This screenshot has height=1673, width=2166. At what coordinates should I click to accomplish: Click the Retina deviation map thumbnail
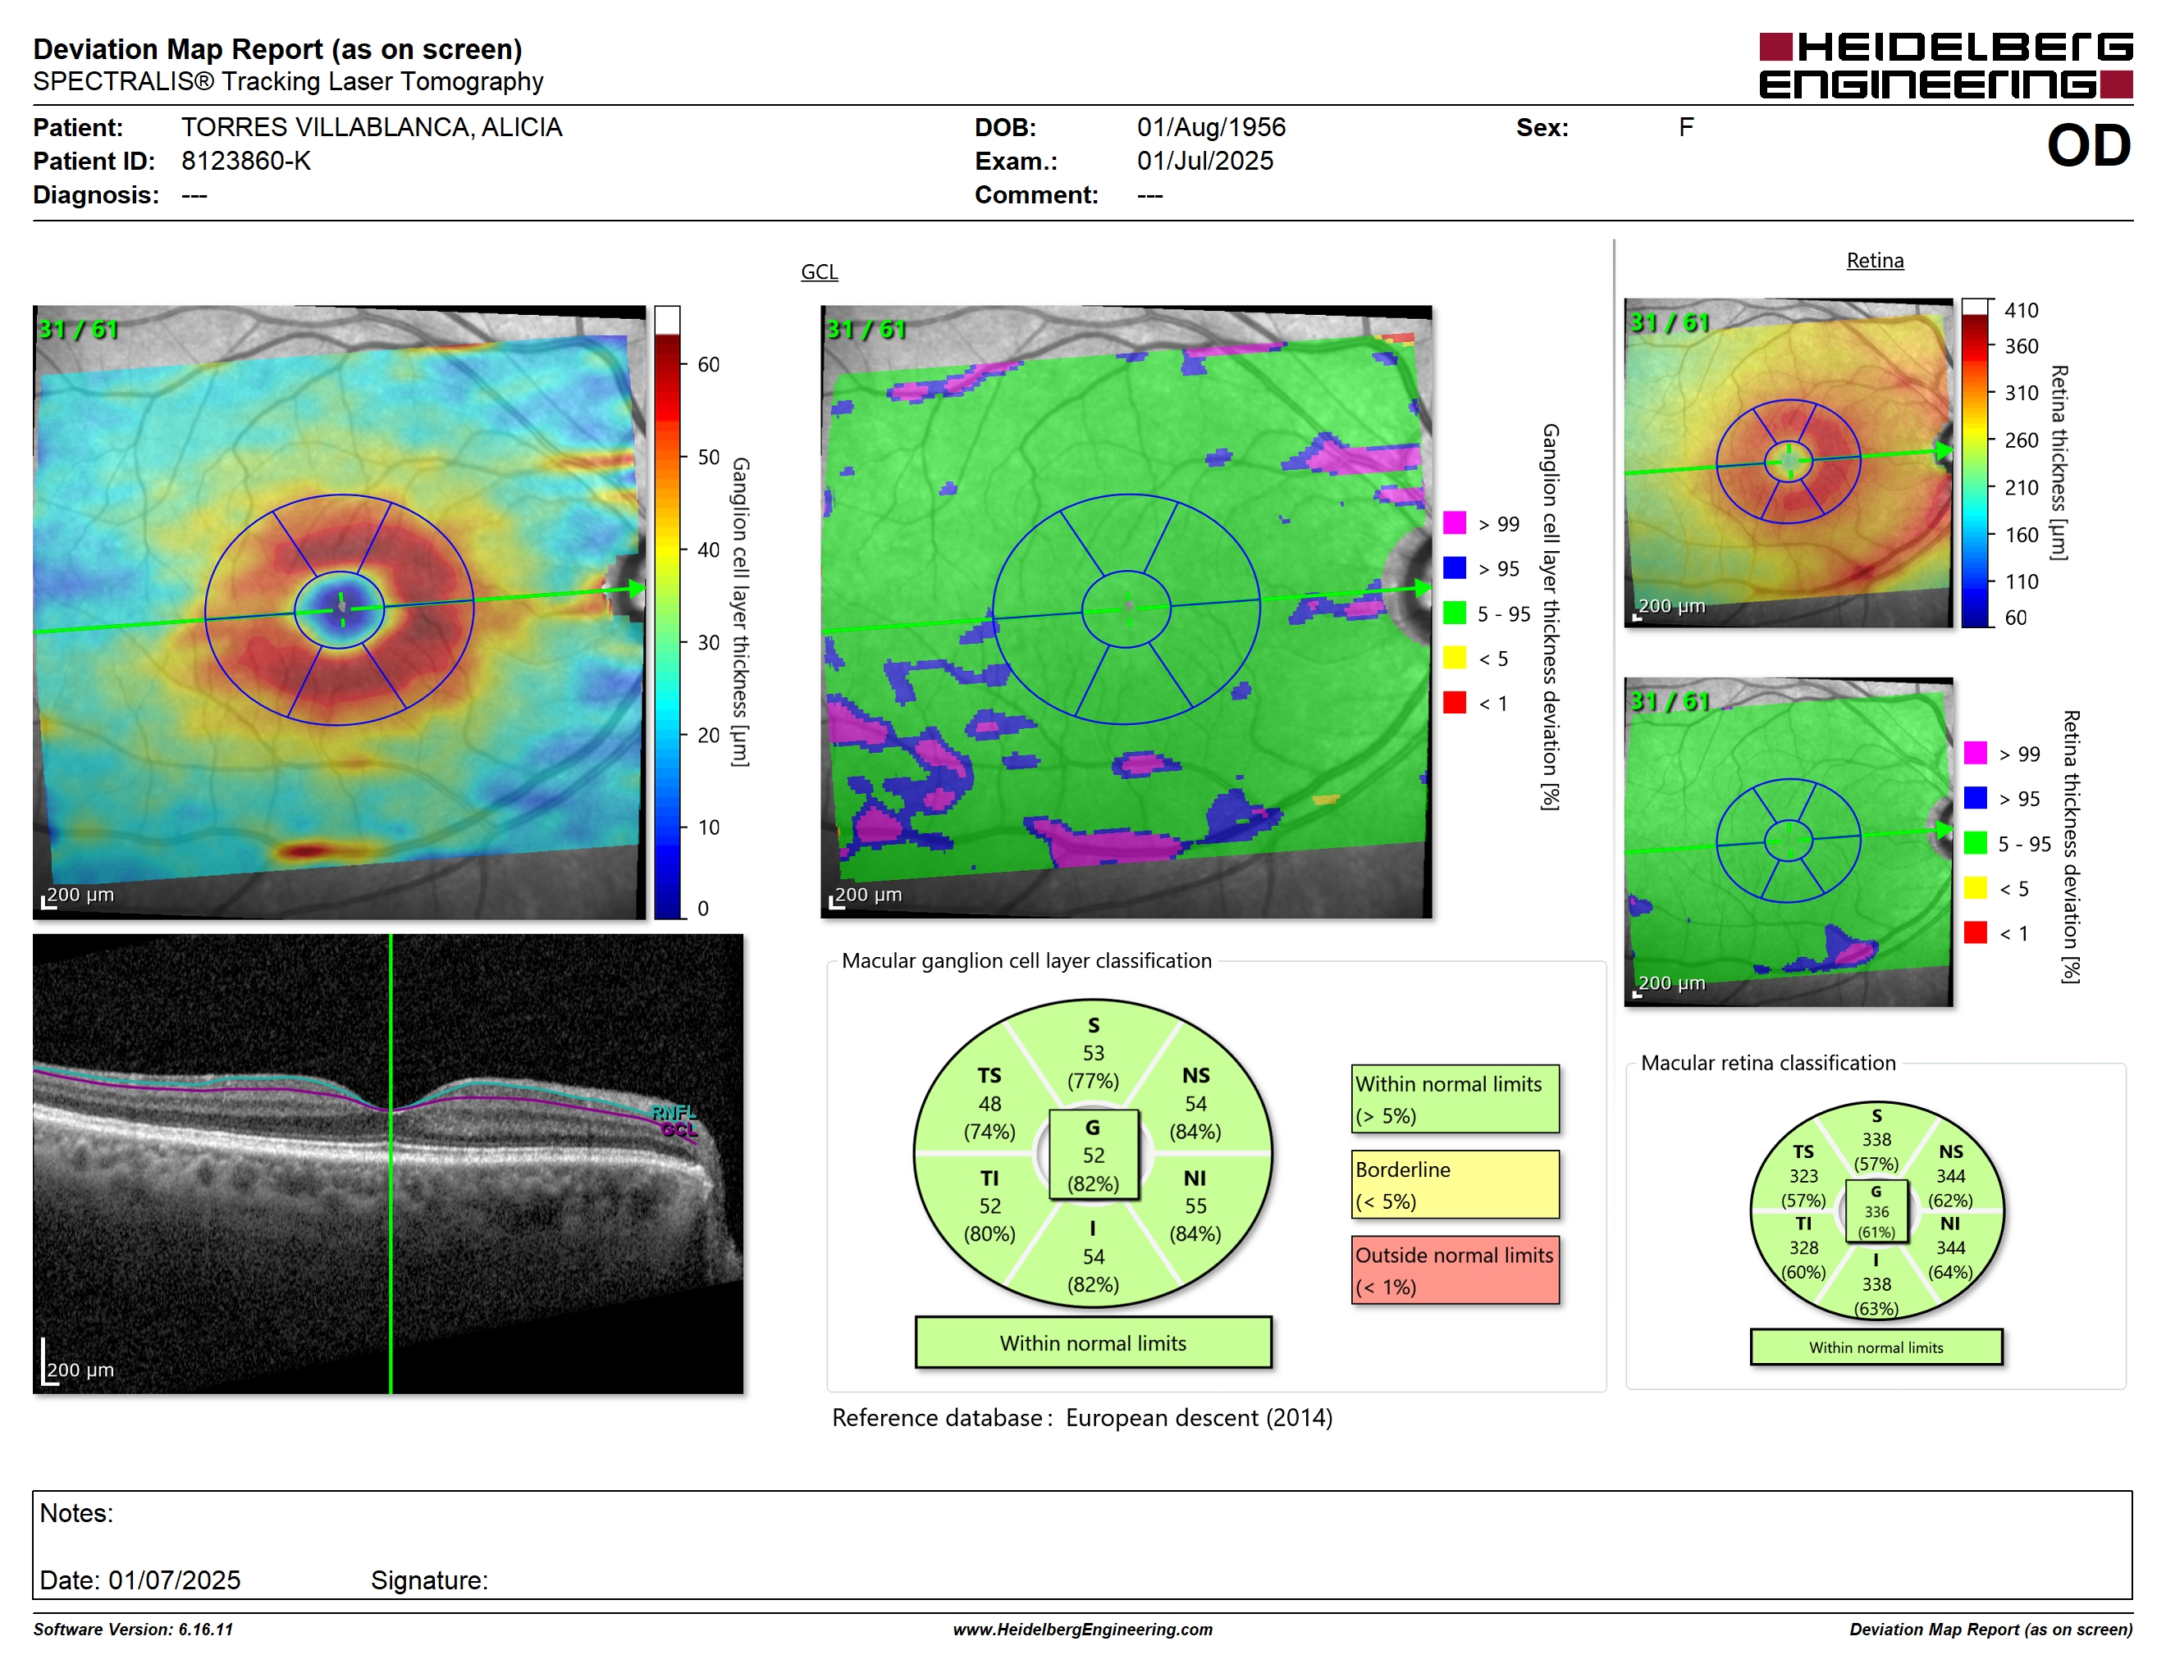pos(1788,841)
